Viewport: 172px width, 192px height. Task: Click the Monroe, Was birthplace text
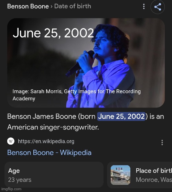click(154, 180)
